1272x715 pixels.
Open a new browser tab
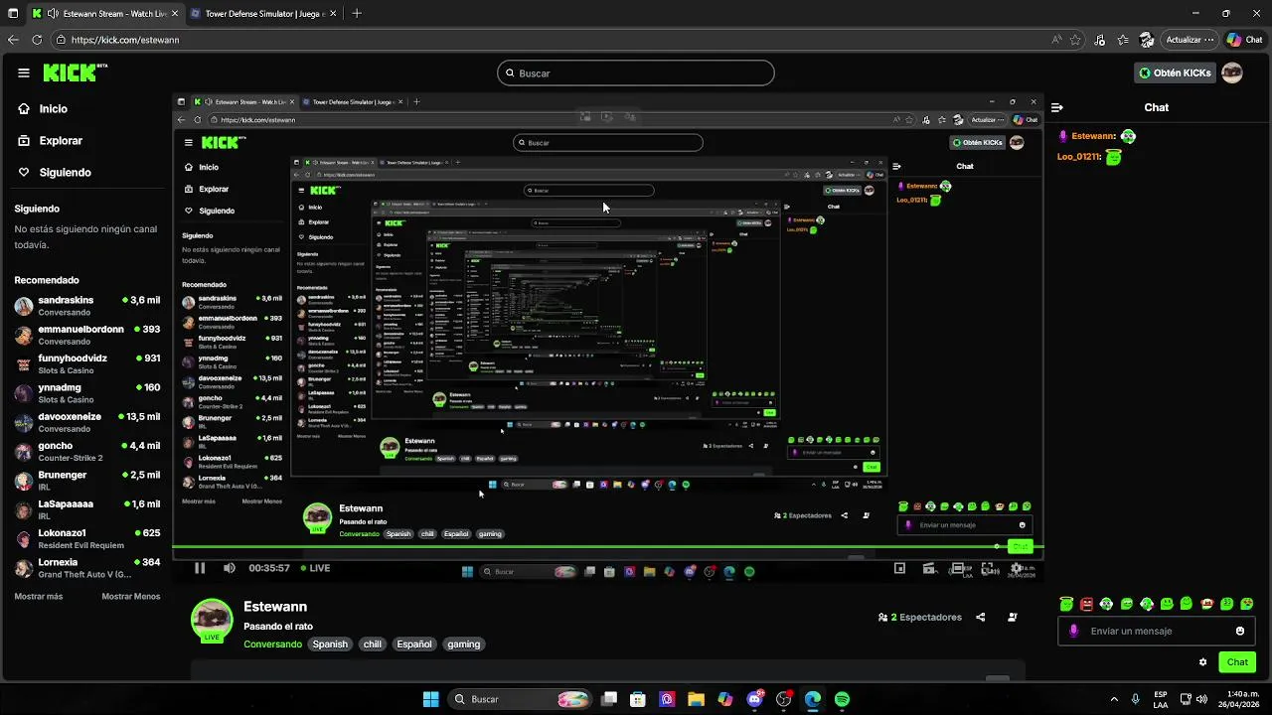tap(357, 14)
